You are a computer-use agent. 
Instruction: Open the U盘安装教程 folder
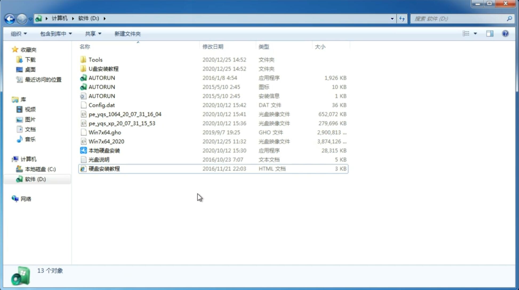(103, 69)
